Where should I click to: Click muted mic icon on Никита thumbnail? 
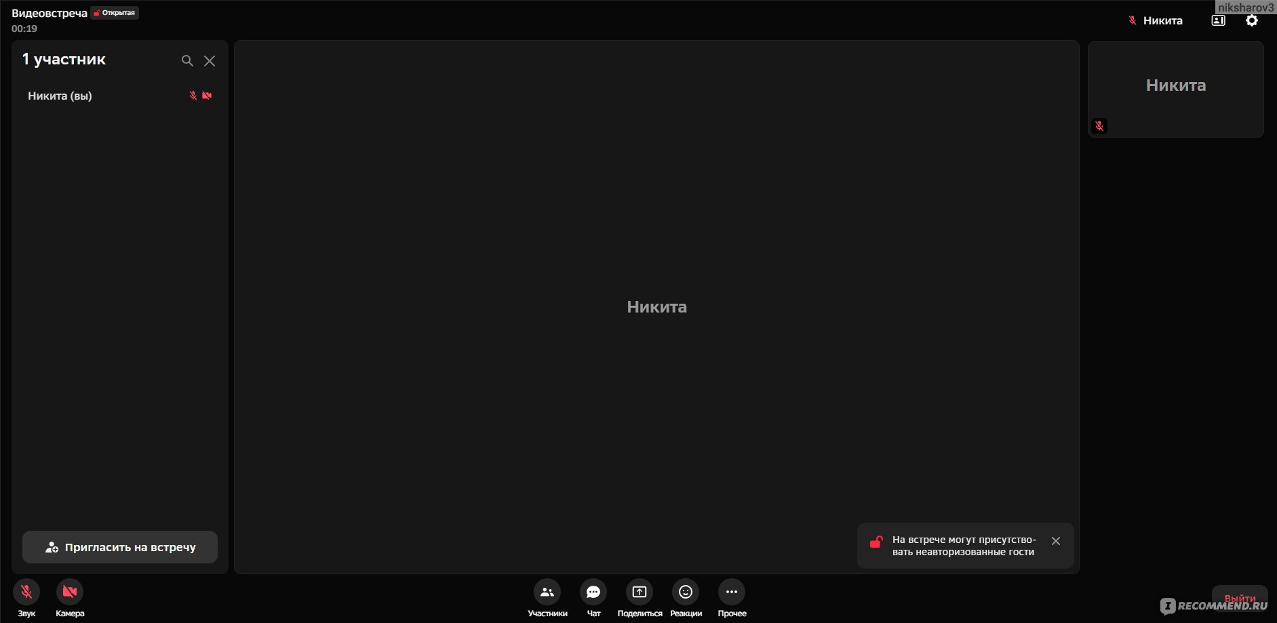click(1099, 126)
